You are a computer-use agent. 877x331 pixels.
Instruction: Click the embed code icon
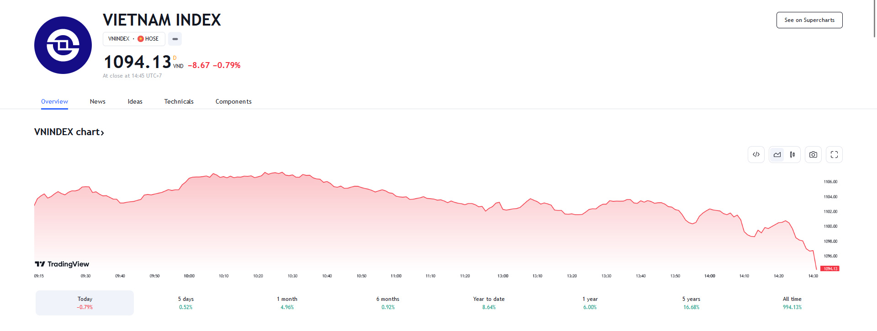click(x=756, y=155)
